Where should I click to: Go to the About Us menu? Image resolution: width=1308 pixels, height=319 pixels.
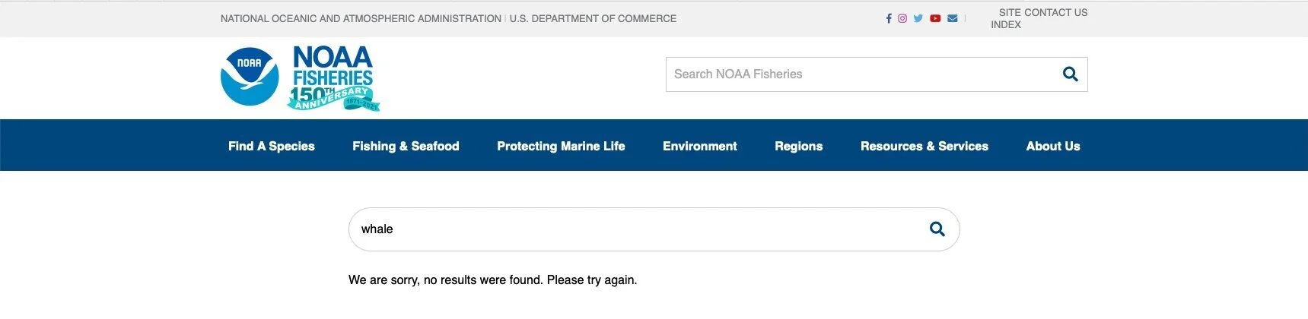1053,146
